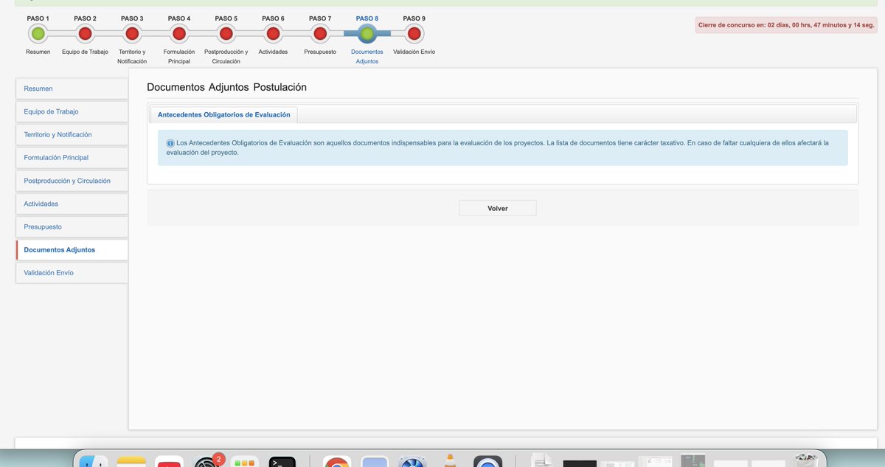Click the Documentos Adjuntos Postulación heading
Viewport: 885px width, 467px height.
pos(227,87)
